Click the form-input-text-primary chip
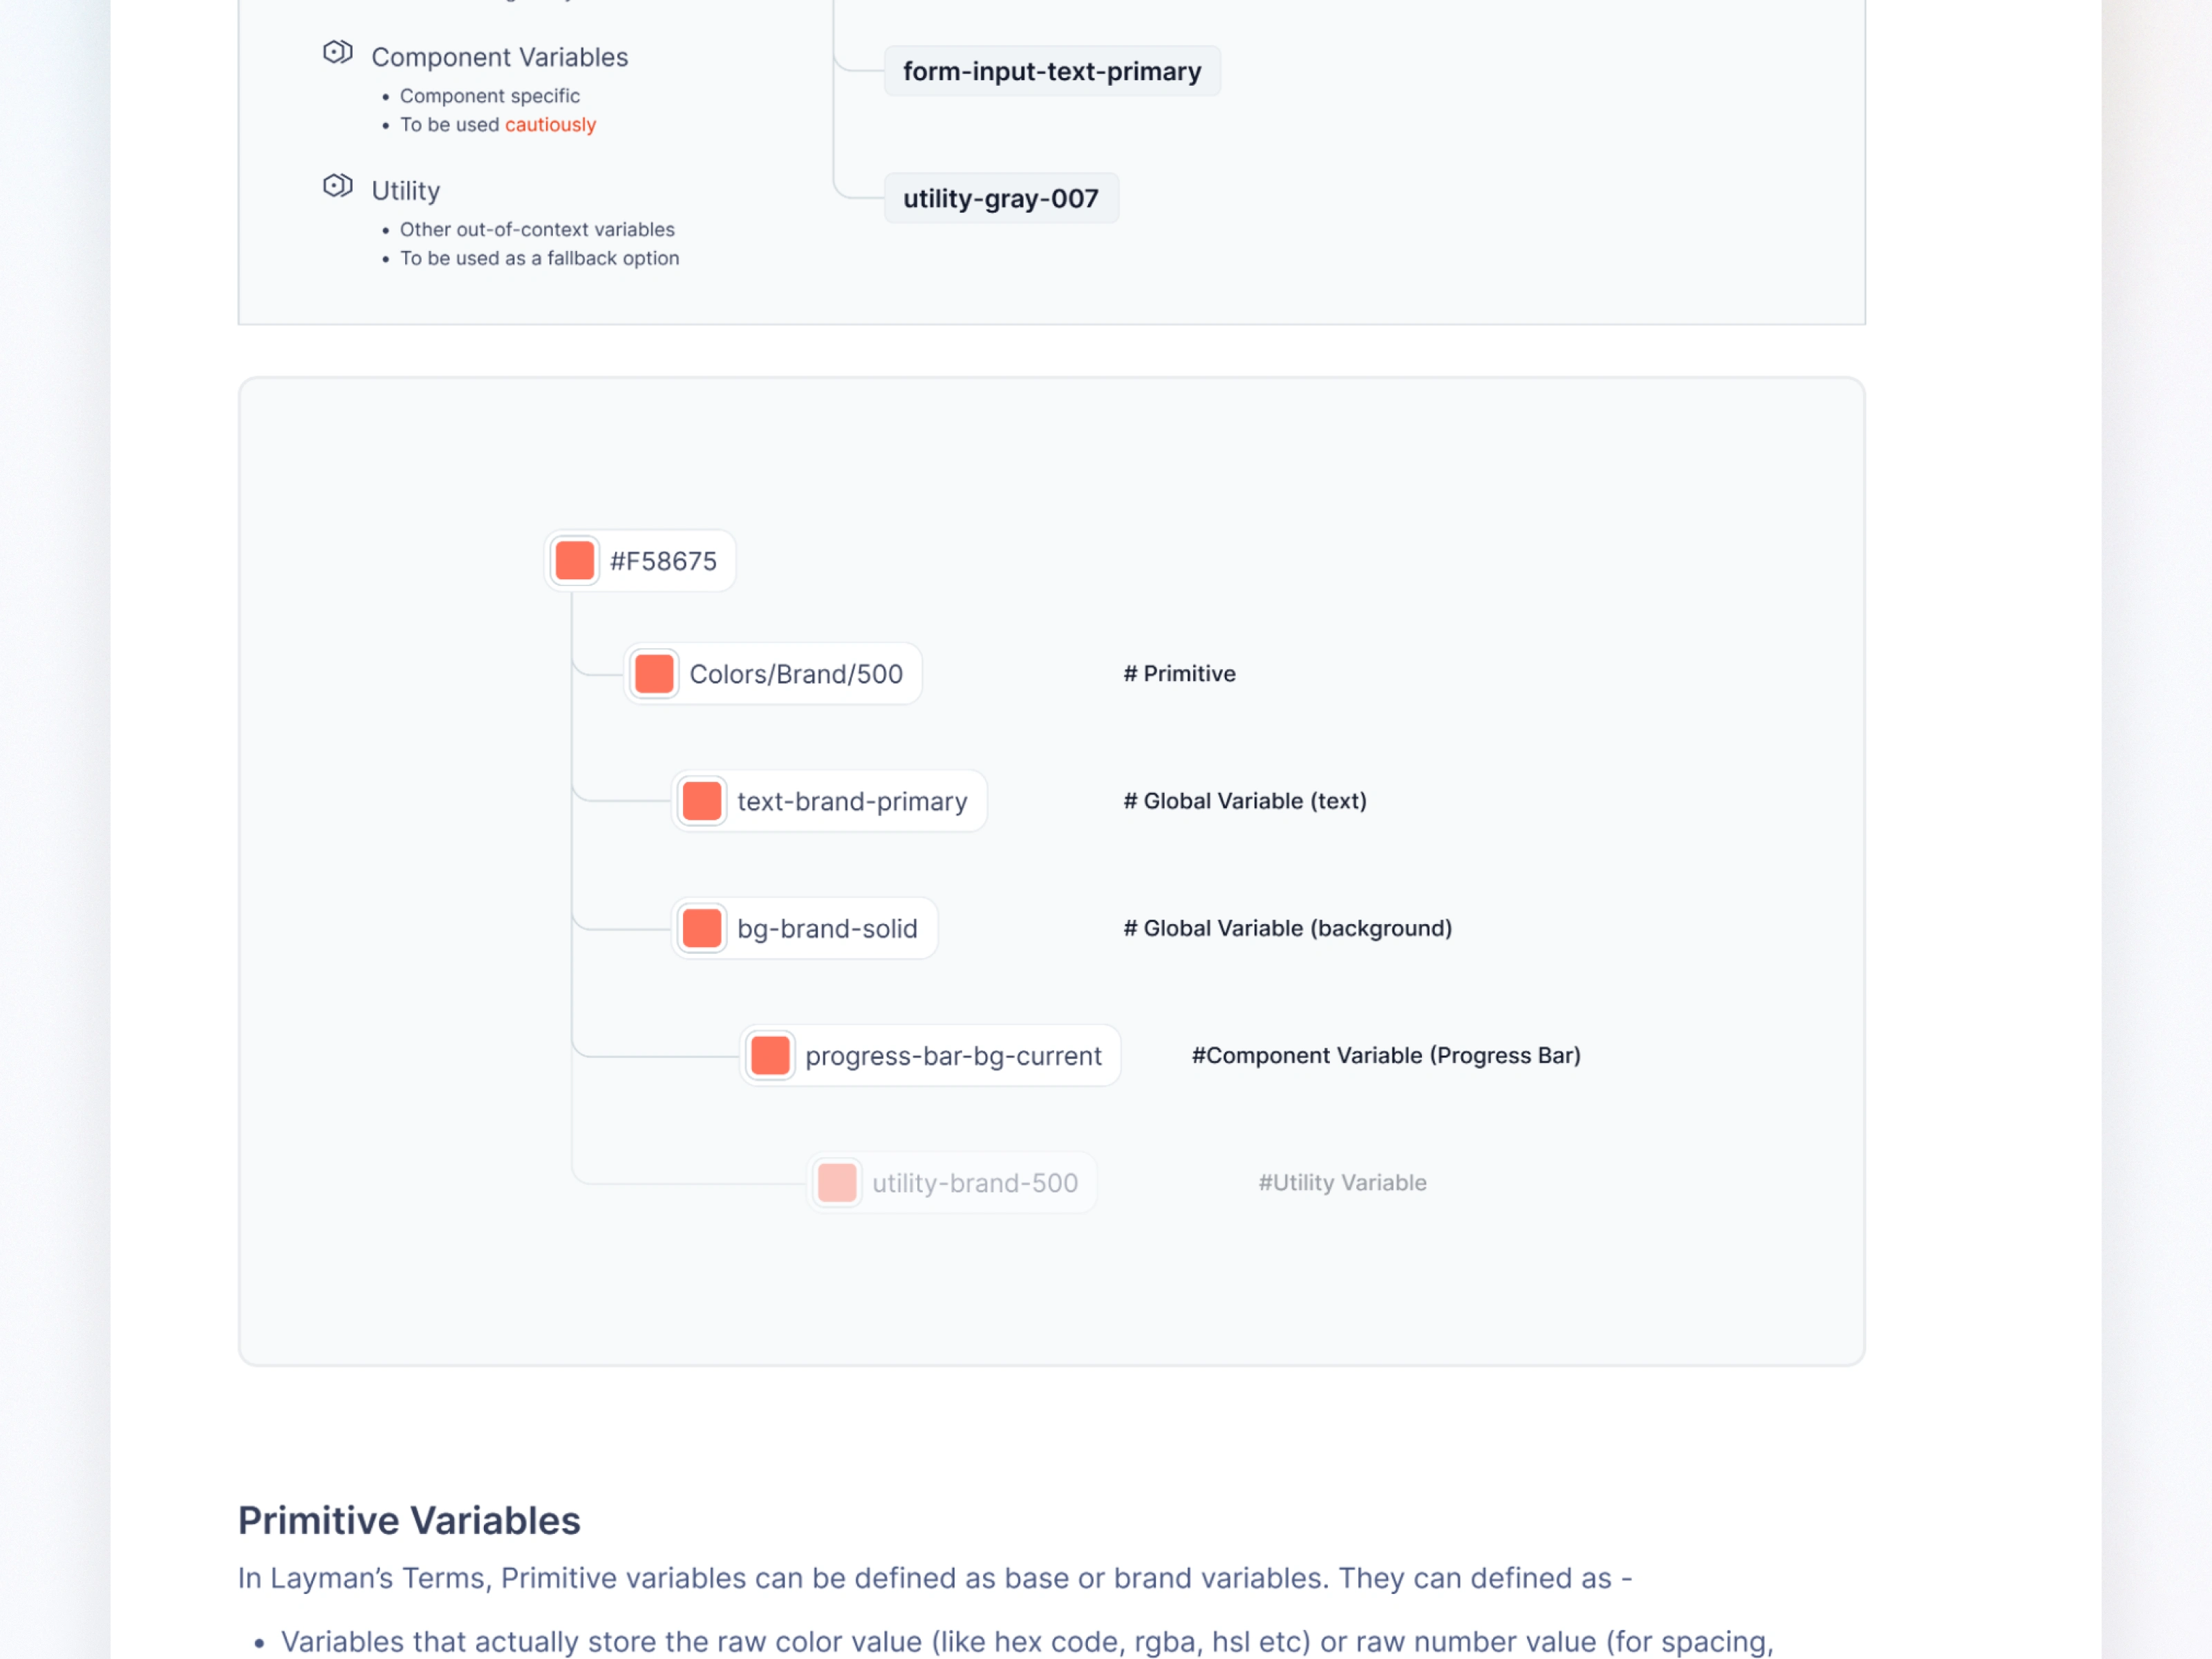This screenshot has width=2212, height=1659. (x=1052, y=72)
